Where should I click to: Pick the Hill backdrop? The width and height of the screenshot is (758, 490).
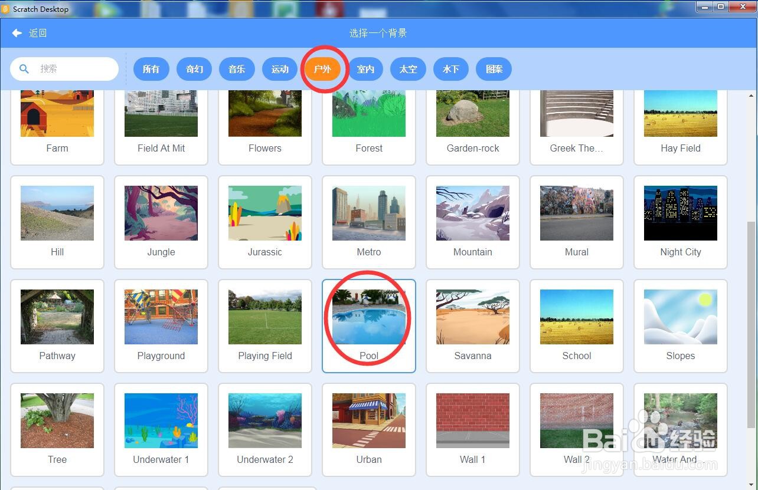pos(57,222)
